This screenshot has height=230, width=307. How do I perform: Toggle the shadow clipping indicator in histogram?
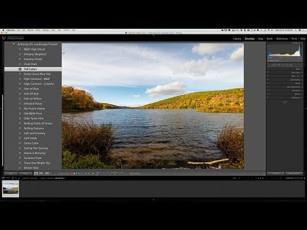tap(269, 46)
